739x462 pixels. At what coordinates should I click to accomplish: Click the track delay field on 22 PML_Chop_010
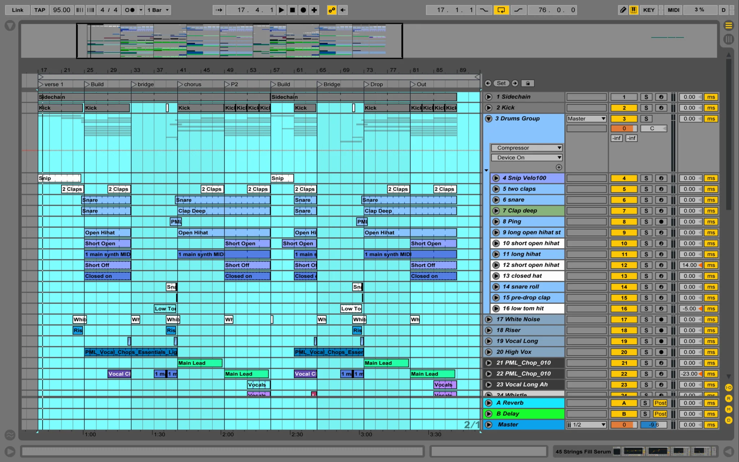[690, 374]
